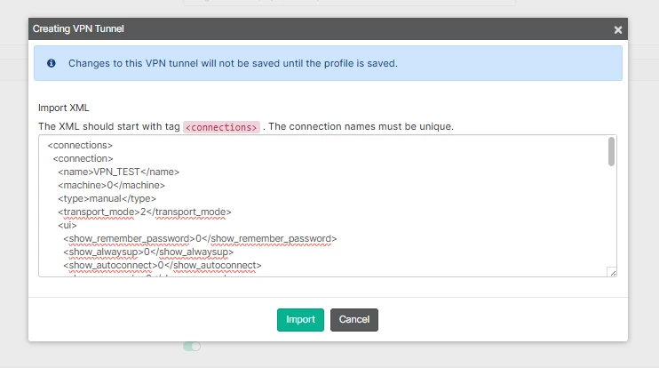Viewport: 659px width, 368px height.
Task: Cancel the VPN tunnel import
Action: (353, 320)
